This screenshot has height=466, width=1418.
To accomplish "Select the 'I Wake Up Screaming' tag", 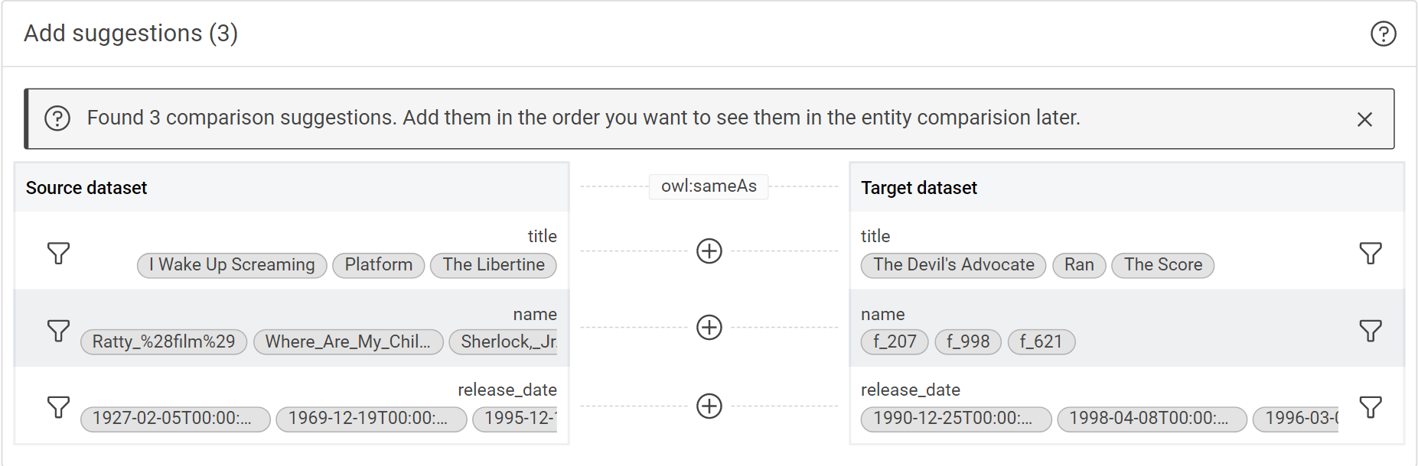I will tap(232, 265).
